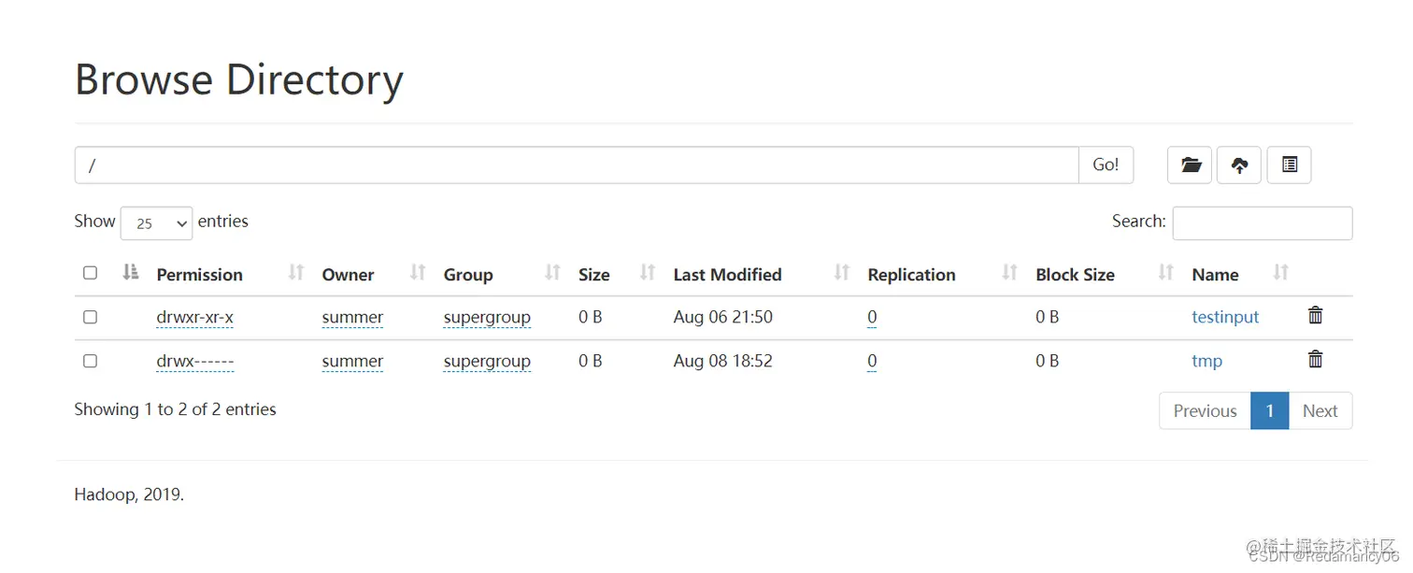Click the Name column header
The height and width of the screenshot is (573, 1413).
[1215, 275]
